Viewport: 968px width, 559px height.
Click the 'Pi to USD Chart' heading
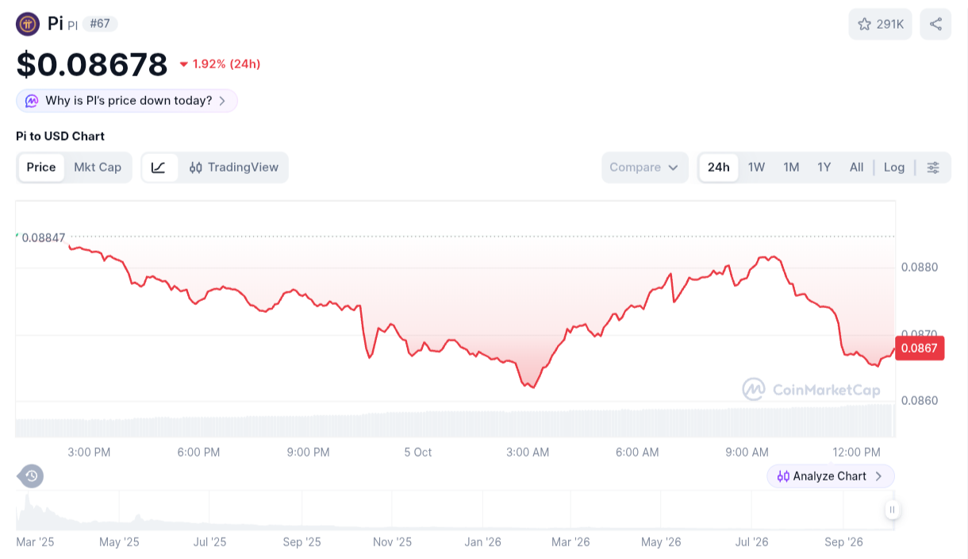tap(60, 137)
